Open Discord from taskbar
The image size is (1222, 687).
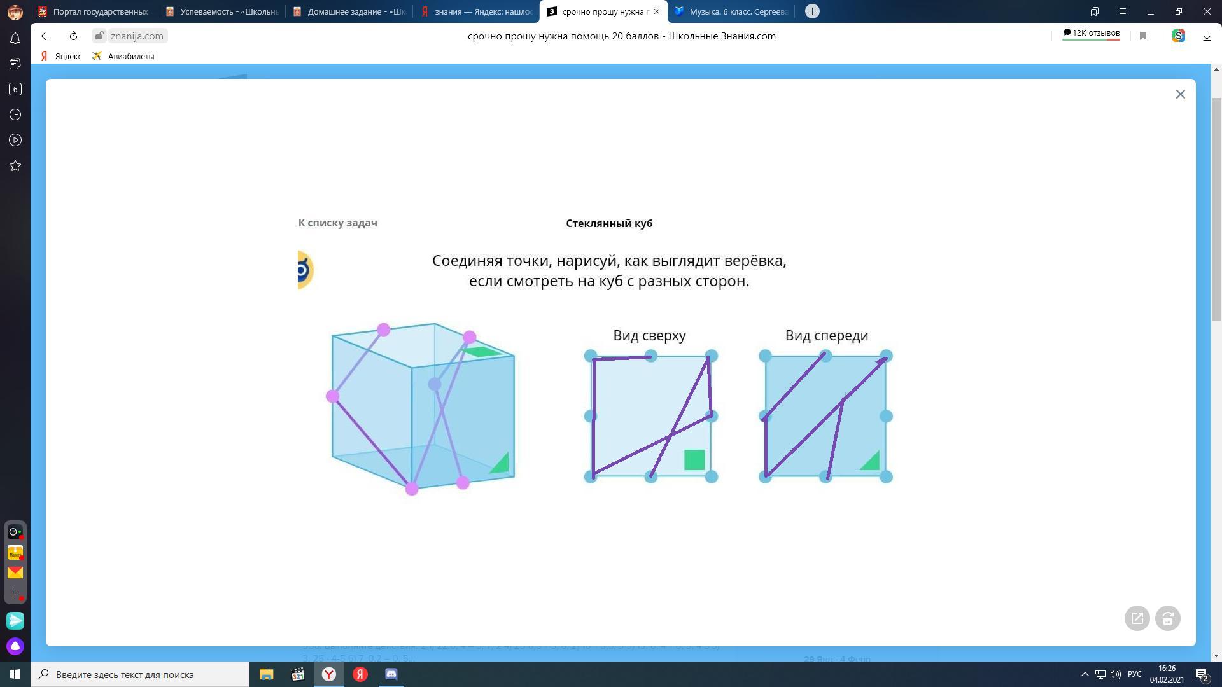[x=391, y=674]
